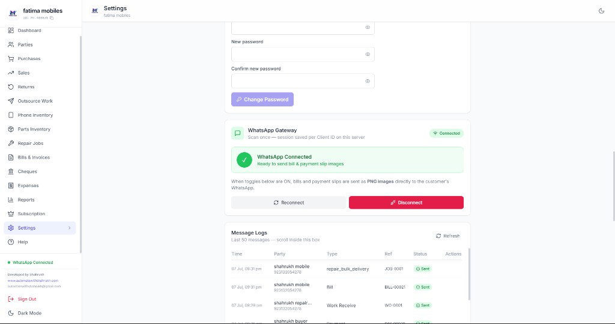Click the BILL-00021 reference
The height and width of the screenshot is (324, 615).
pyautogui.click(x=395, y=287)
